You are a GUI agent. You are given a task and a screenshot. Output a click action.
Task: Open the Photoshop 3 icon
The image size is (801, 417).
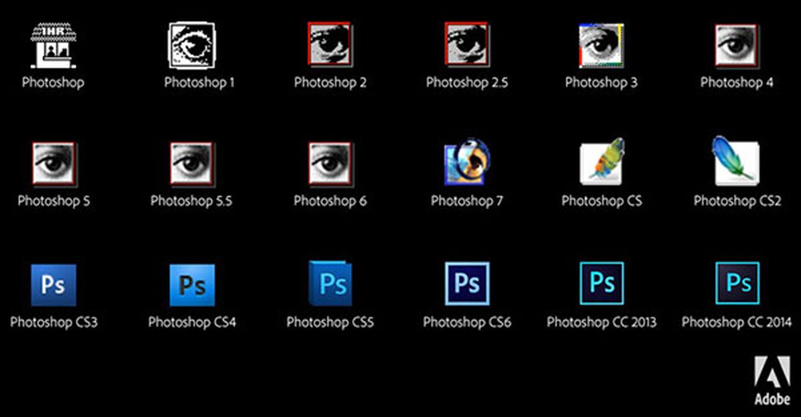tap(601, 45)
